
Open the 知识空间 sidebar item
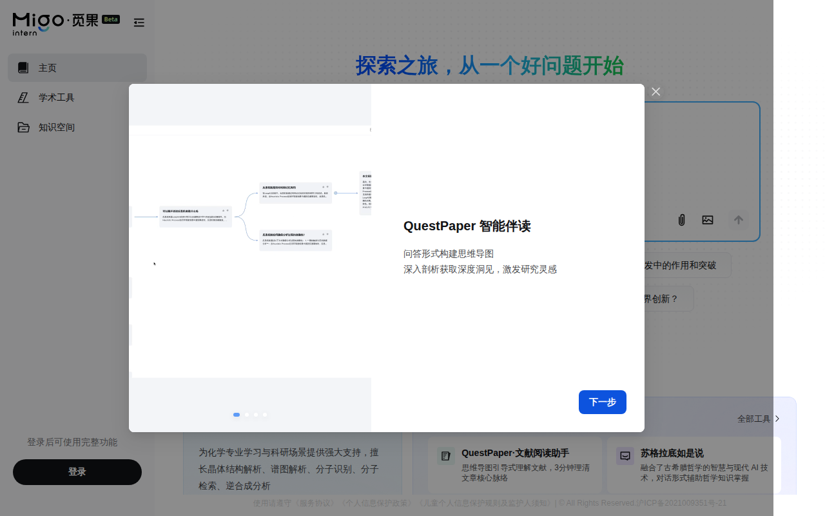click(77, 127)
